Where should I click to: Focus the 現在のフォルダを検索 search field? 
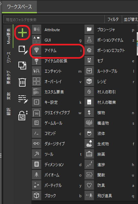(x=54, y=19)
